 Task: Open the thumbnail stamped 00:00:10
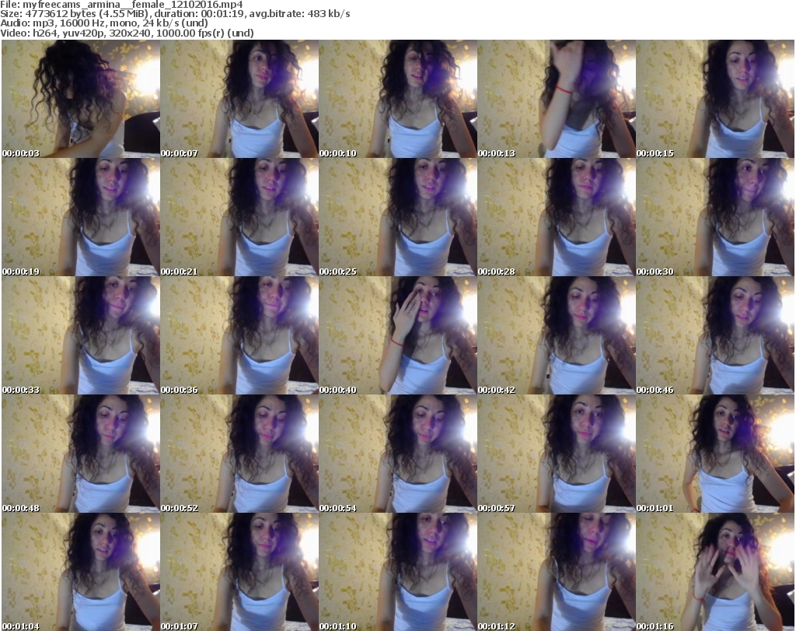pos(397,99)
